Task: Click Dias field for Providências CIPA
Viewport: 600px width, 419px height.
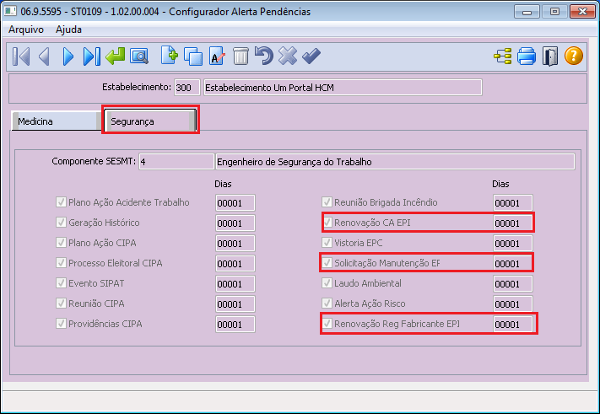Action: pos(235,325)
